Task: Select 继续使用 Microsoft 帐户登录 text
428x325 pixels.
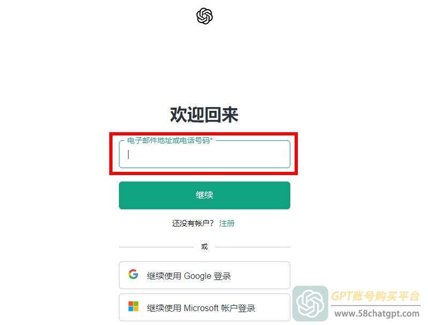Action: pyautogui.click(x=201, y=308)
